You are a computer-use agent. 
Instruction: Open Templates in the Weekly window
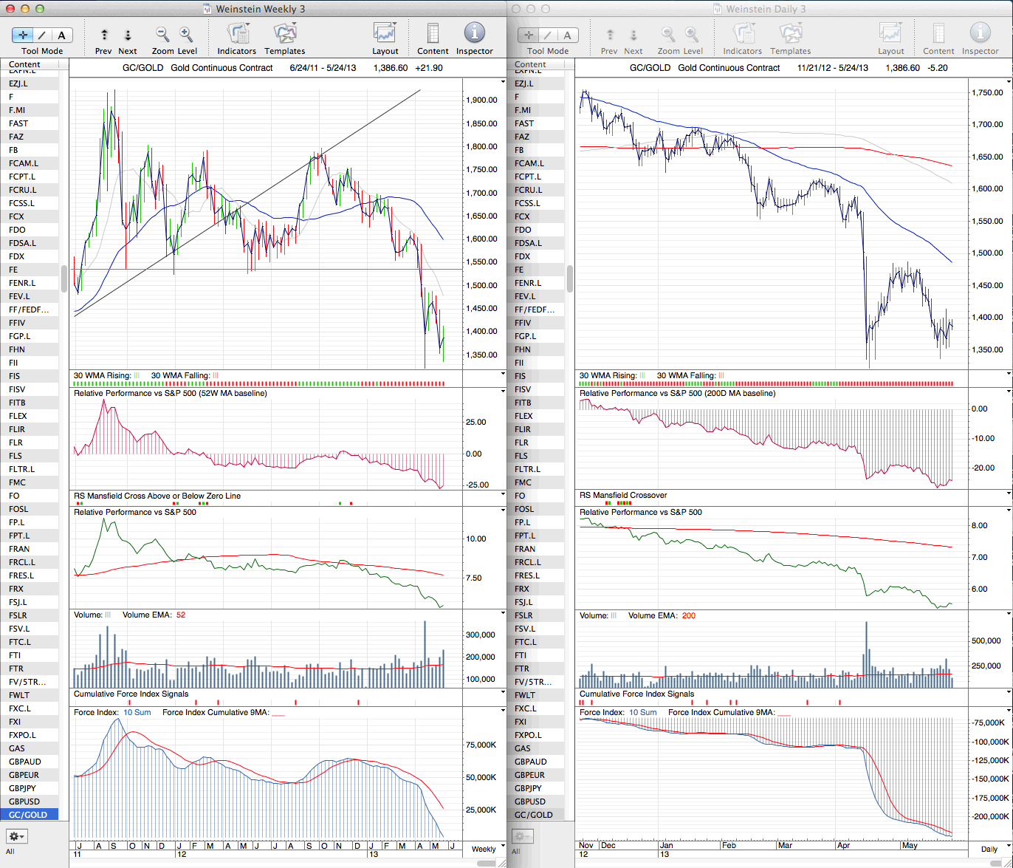coord(284,34)
